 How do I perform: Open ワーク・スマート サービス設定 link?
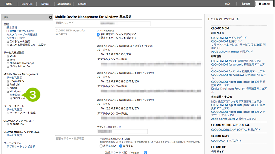click(14, 109)
